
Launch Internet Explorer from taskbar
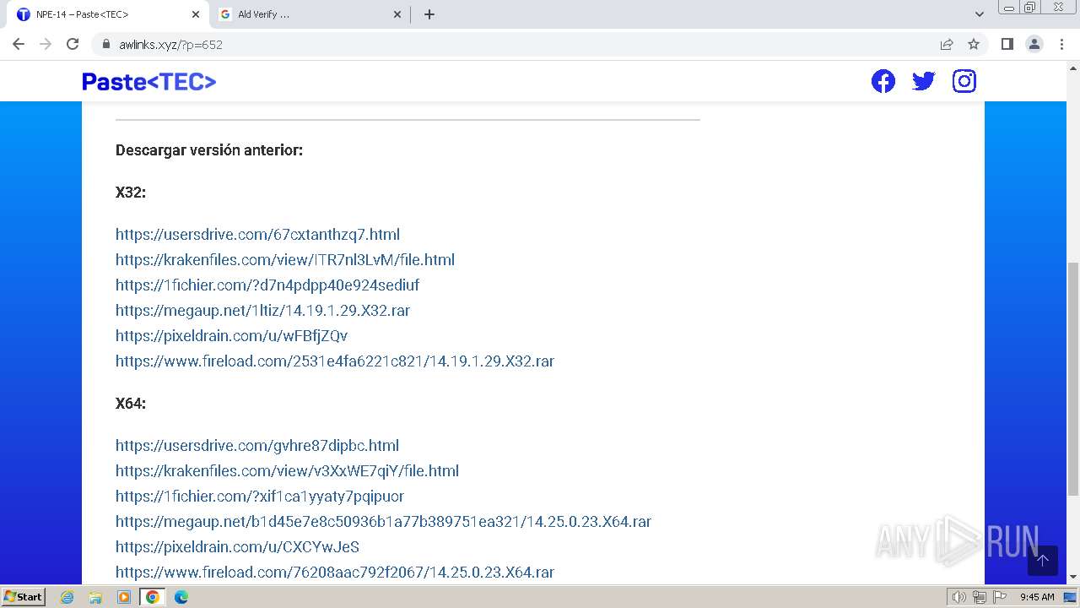[67, 597]
